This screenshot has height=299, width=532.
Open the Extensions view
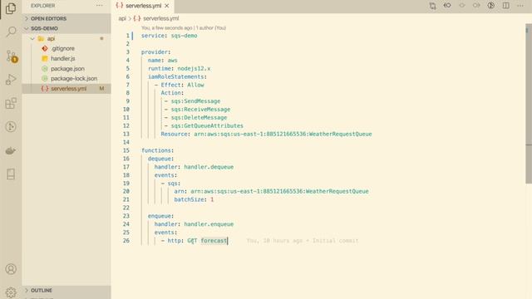point(11,103)
